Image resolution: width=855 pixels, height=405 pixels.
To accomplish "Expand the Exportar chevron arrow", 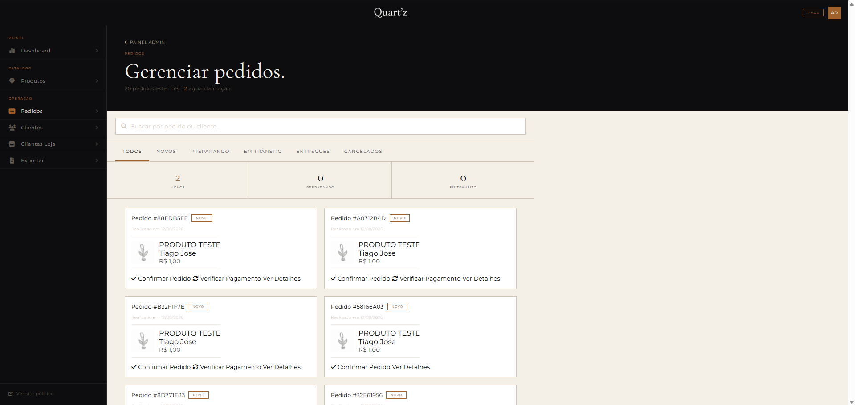I will point(97,160).
